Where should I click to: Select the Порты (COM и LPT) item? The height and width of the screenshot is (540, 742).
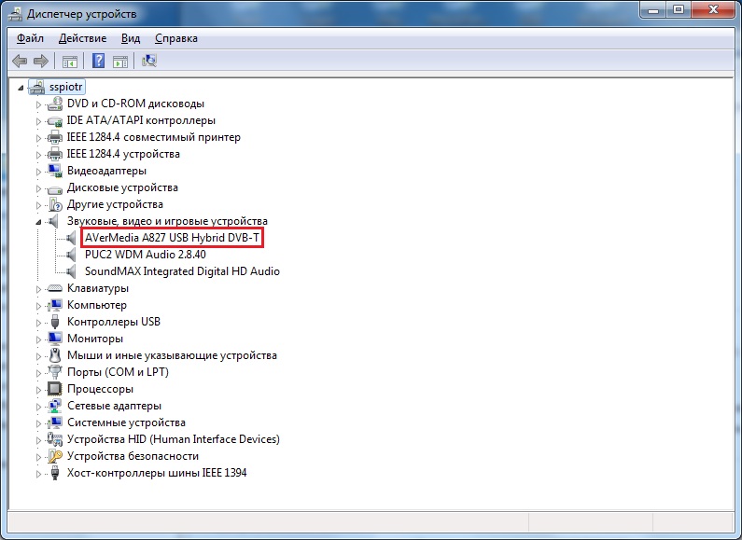click(114, 372)
